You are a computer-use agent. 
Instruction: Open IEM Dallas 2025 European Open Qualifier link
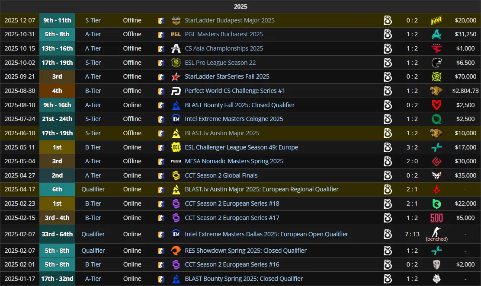coord(266,234)
